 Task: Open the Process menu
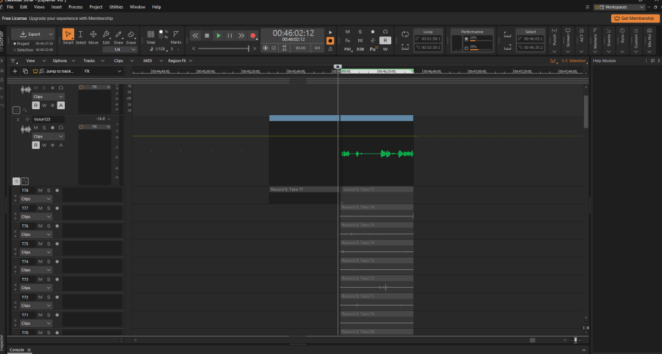point(75,7)
